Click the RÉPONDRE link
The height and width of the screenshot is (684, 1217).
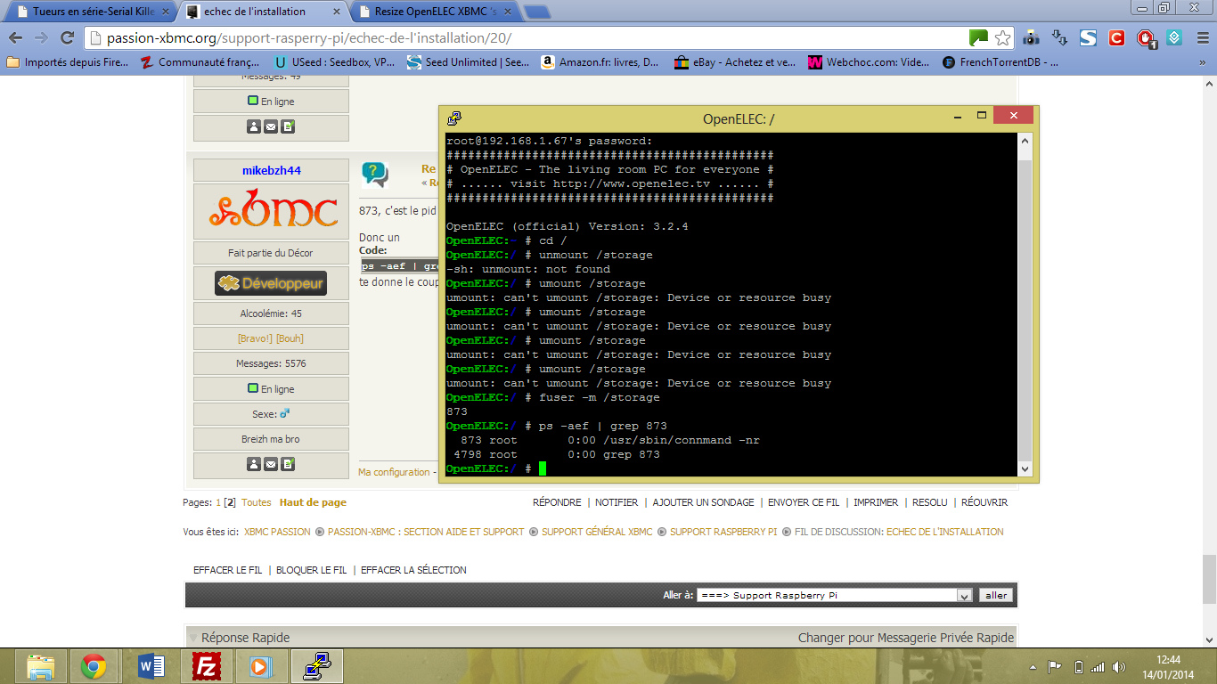557,502
